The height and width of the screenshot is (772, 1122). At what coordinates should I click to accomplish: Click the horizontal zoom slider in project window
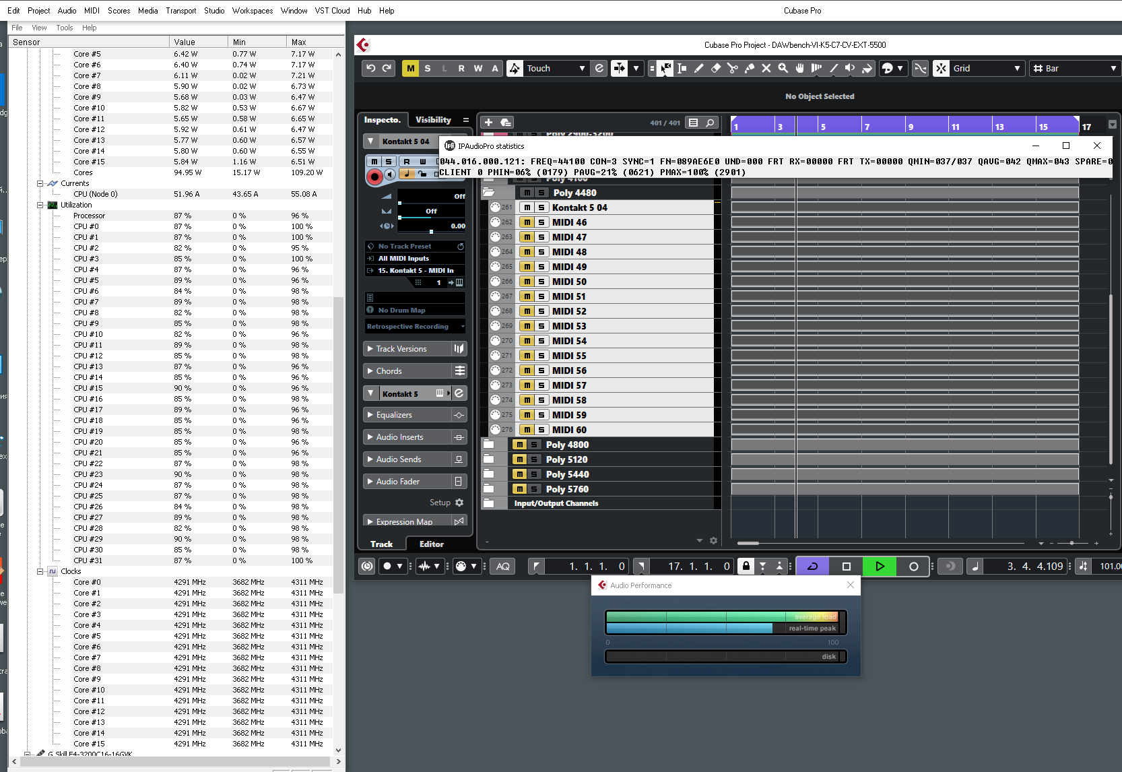1071,542
